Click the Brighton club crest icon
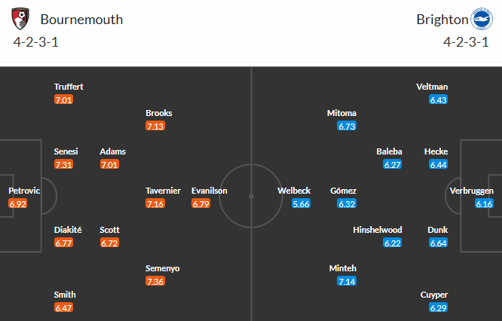Image resolution: width=502 pixels, height=321 pixels. pos(480,18)
